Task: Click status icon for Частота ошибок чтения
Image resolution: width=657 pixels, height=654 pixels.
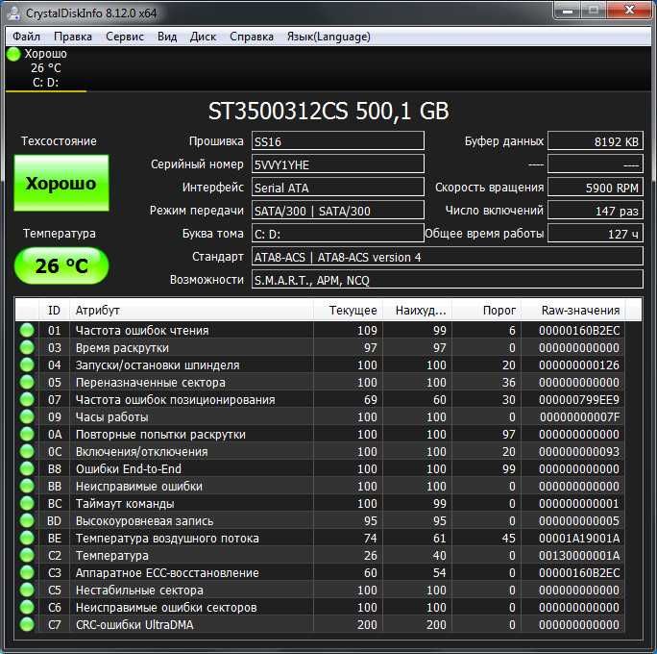Action: point(27,330)
